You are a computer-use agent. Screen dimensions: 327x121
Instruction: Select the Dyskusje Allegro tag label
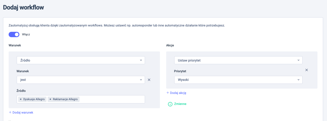(34, 99)
